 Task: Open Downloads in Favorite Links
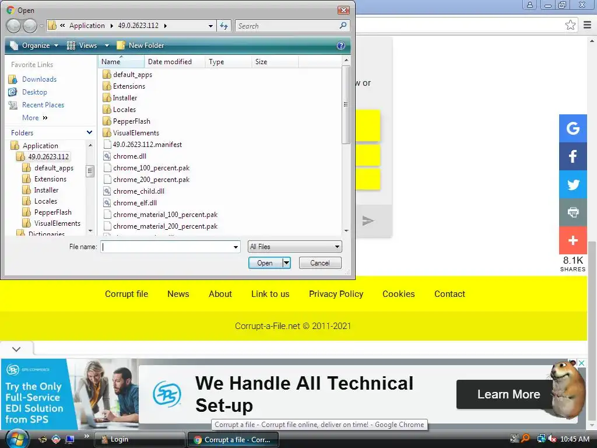39,79
